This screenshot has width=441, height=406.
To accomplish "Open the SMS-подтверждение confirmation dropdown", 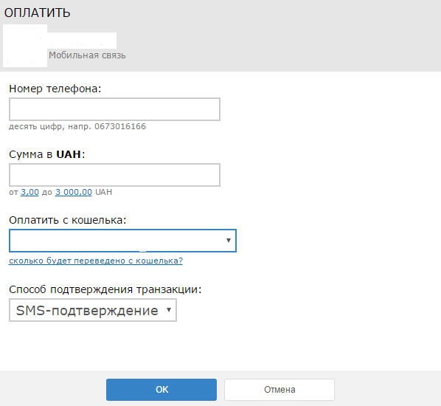I will point(93,310).
